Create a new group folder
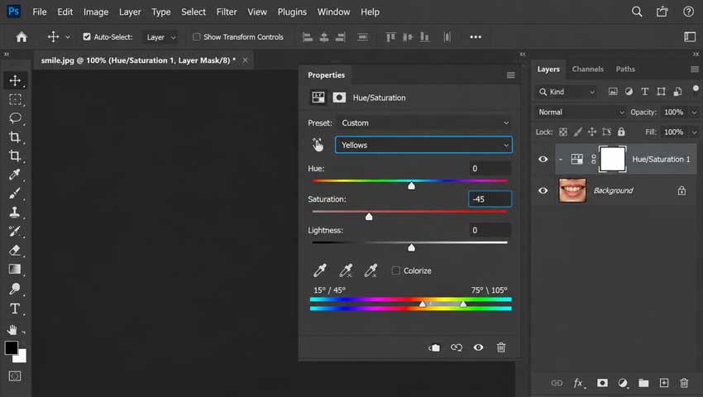Screen dimensions: 703x397 [643, 383]
